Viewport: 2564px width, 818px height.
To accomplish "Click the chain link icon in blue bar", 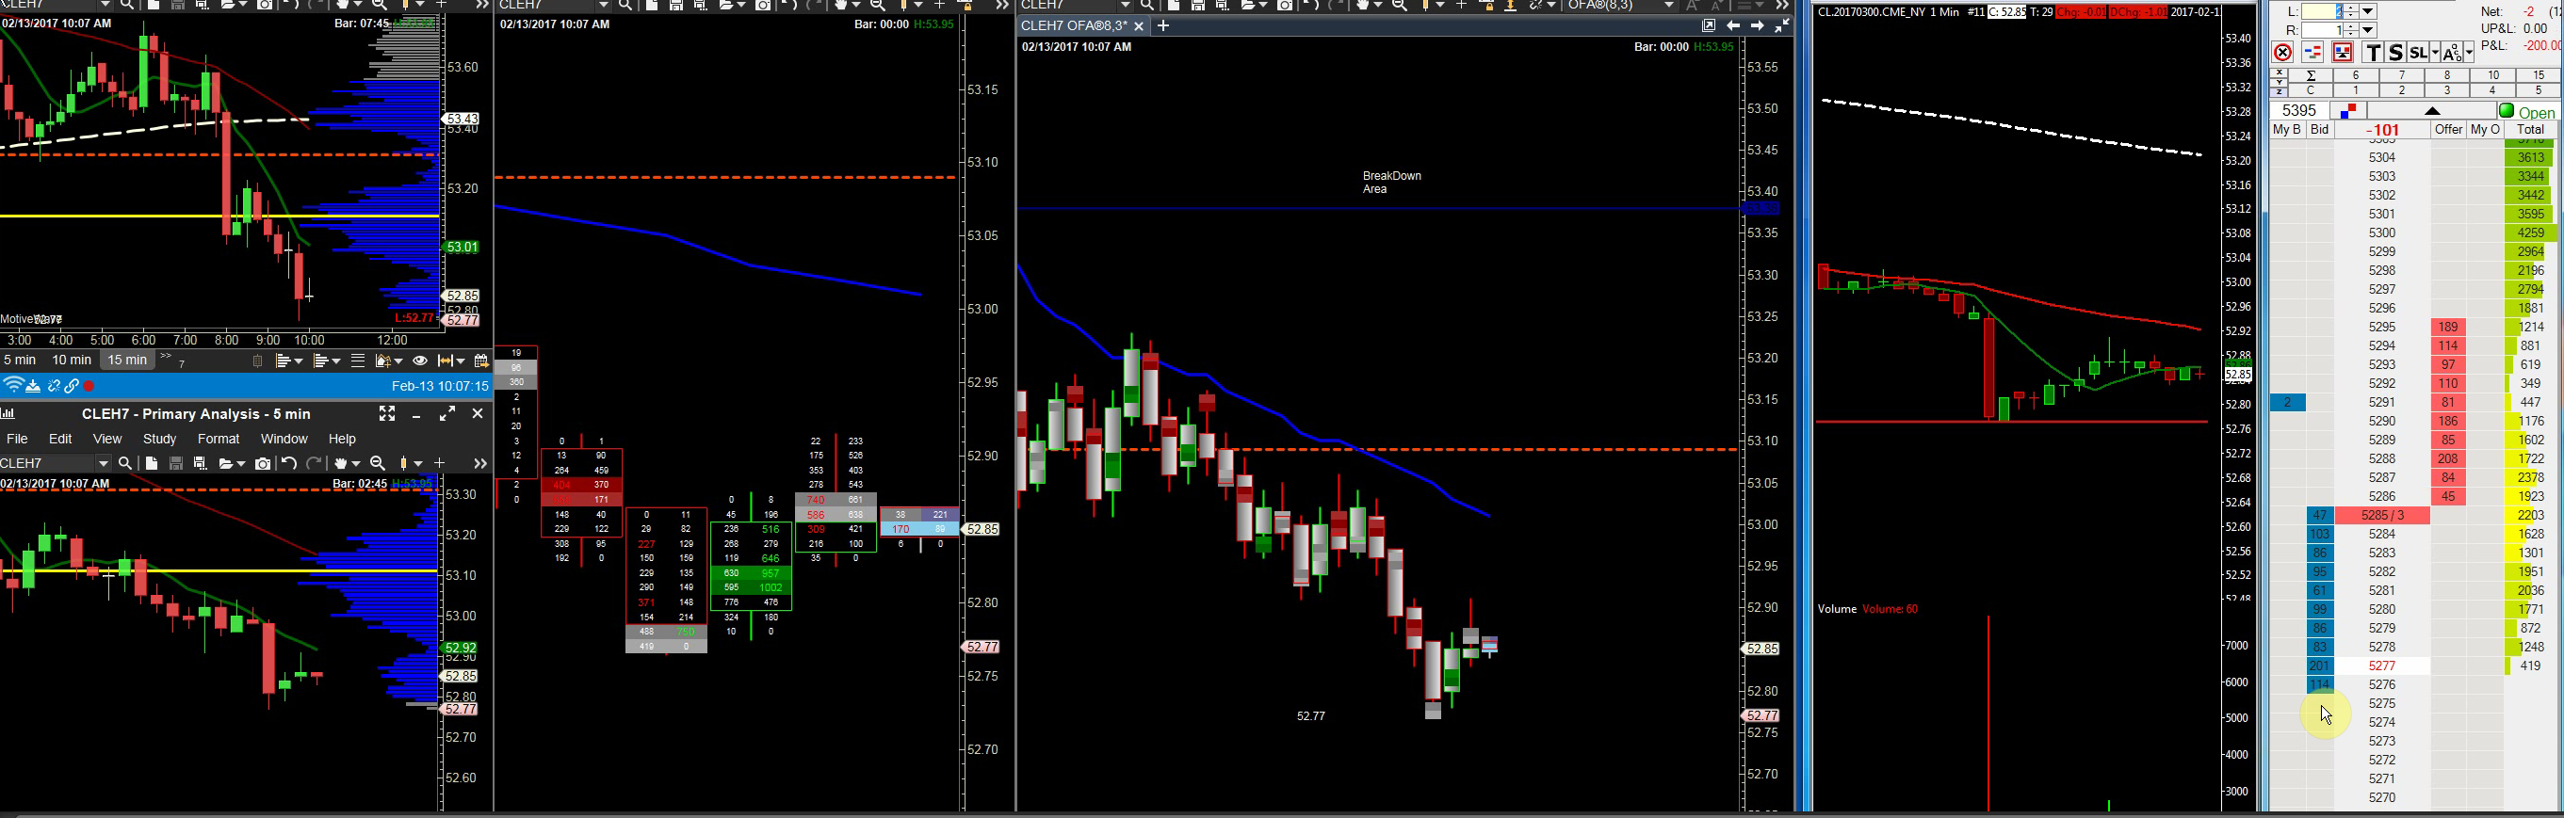I will click(72, 386).
